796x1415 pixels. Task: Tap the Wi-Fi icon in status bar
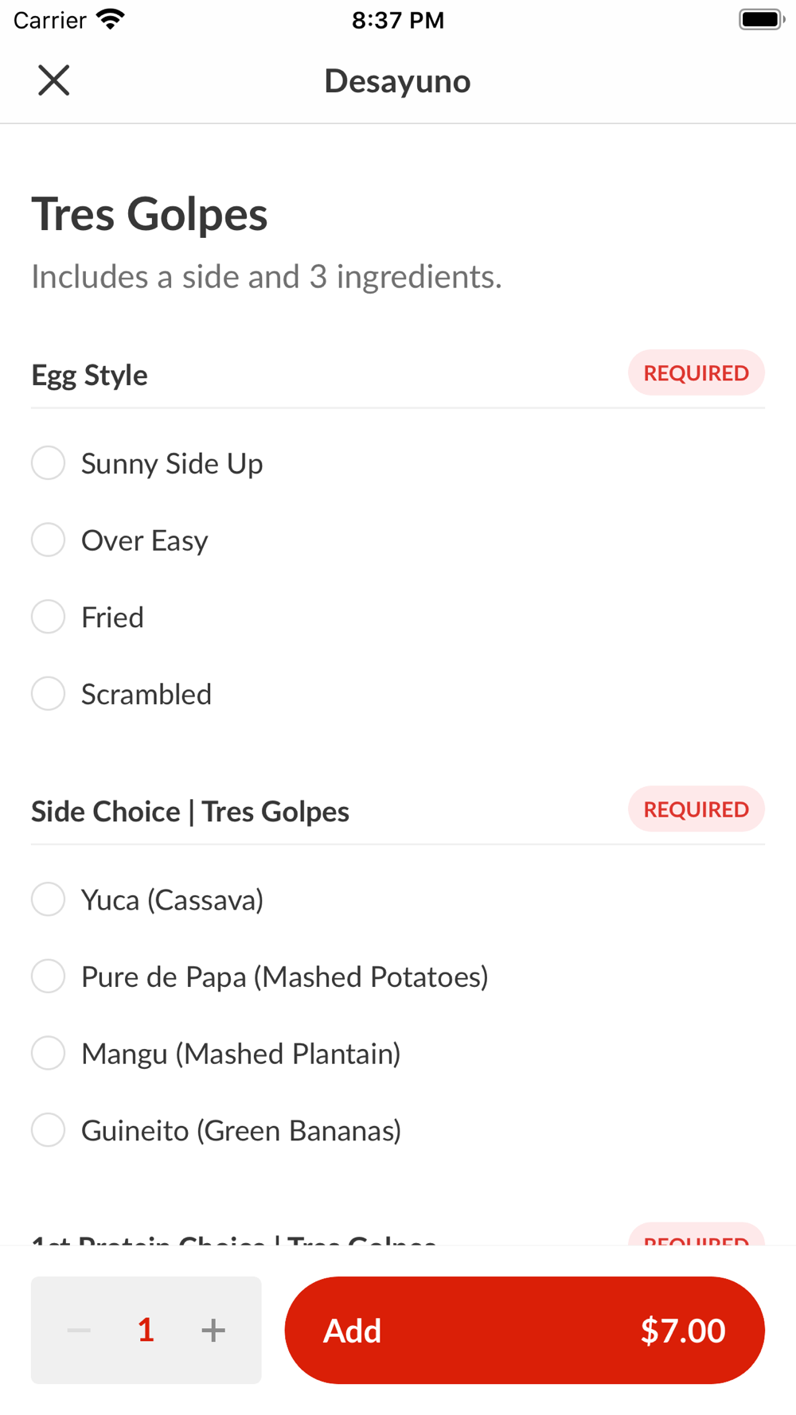click(x=111, y=19)
